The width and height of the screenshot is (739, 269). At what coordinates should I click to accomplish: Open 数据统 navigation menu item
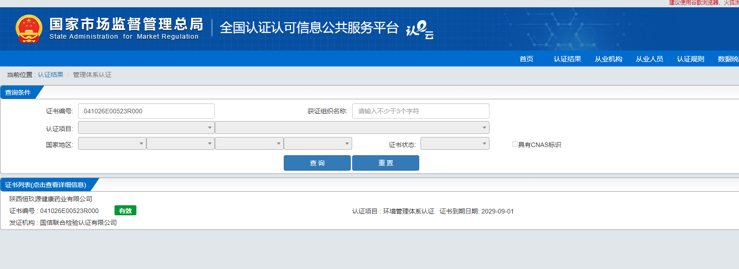pyautogui.click(x=728, y=59)
